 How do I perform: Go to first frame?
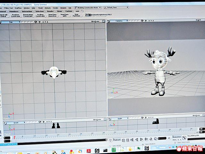pos(132,140)
